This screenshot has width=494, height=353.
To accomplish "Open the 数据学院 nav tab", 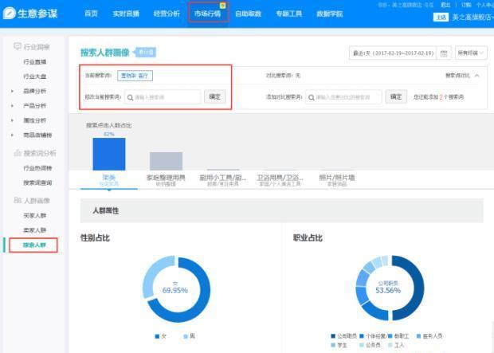I will pos(330,14).
